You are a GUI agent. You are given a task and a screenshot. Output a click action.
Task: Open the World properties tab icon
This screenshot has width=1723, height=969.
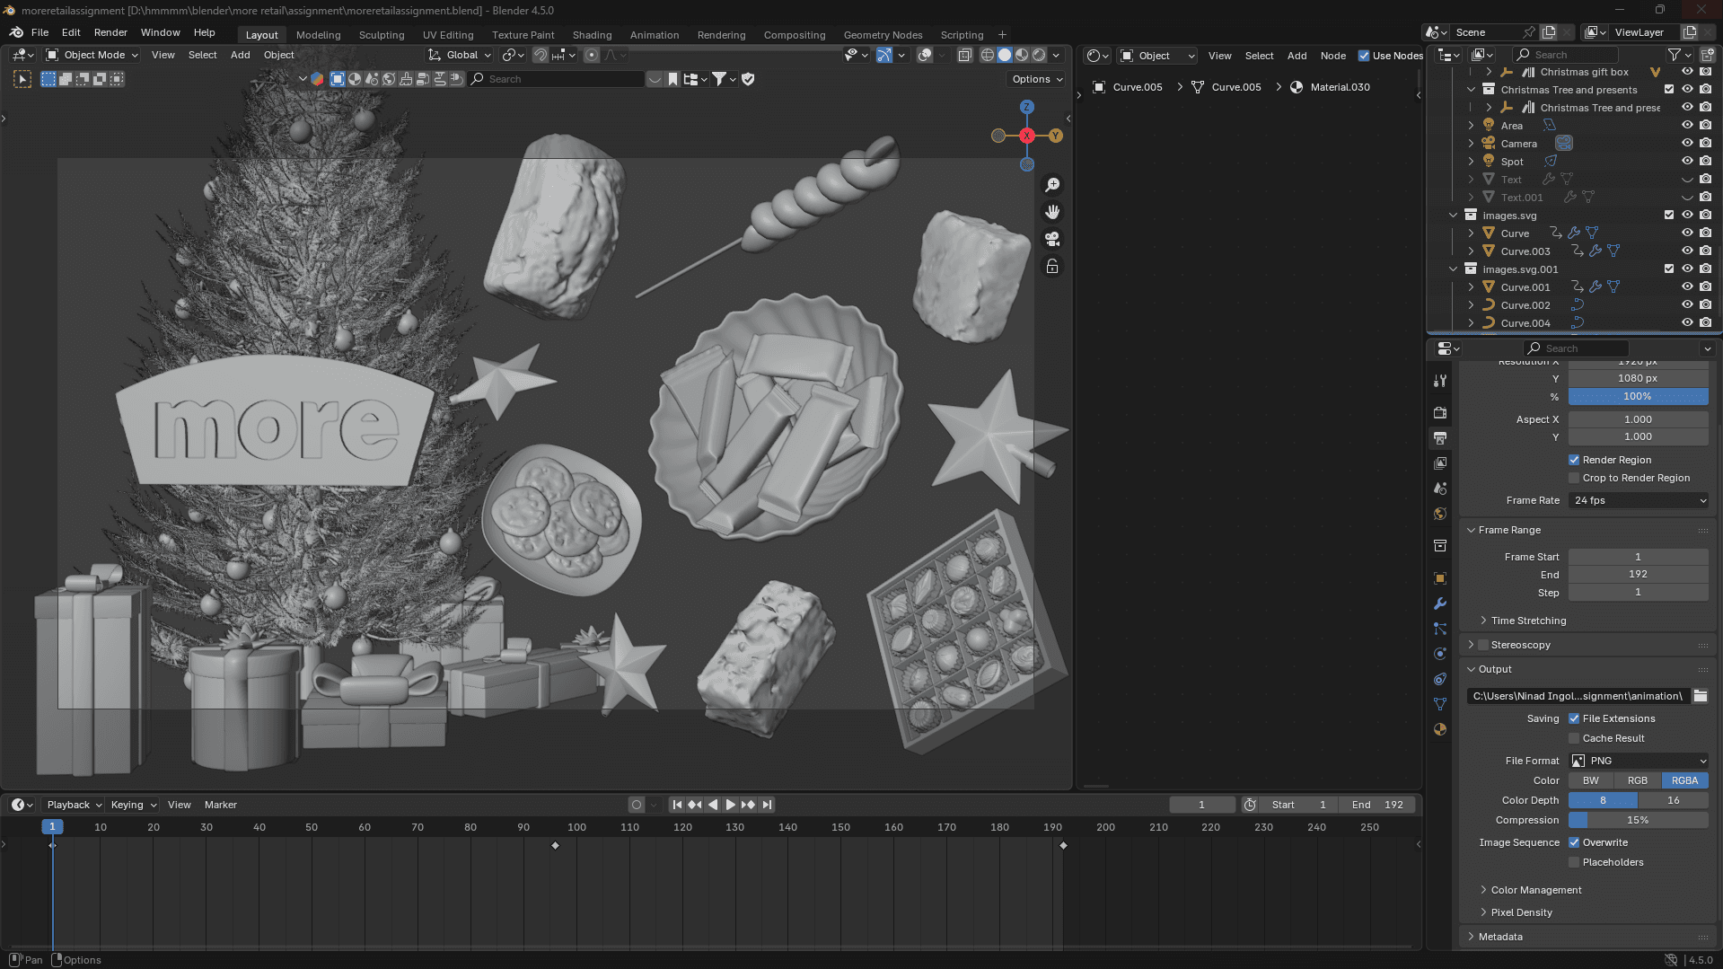(x=1440, y=514)
